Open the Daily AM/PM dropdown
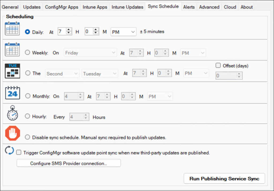This screenshot has width=274, height=191. tap(123, 32)
